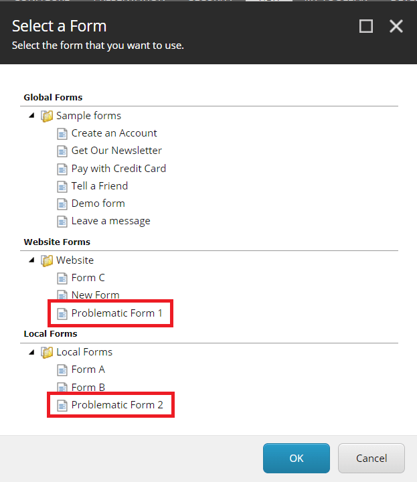Collapse the Sample forms tree node

32,116
